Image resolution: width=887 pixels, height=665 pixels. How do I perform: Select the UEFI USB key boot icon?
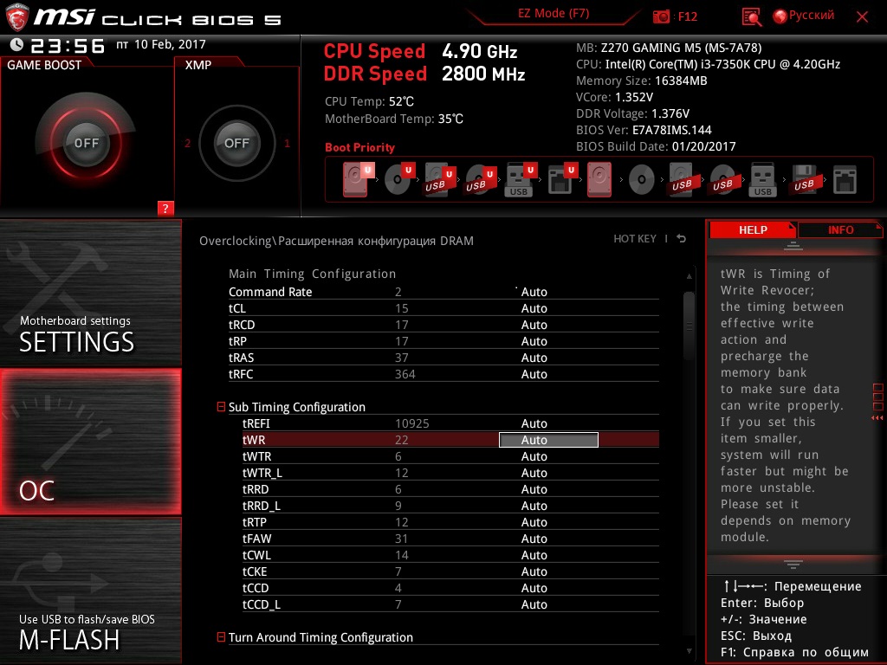coord(520,179)
